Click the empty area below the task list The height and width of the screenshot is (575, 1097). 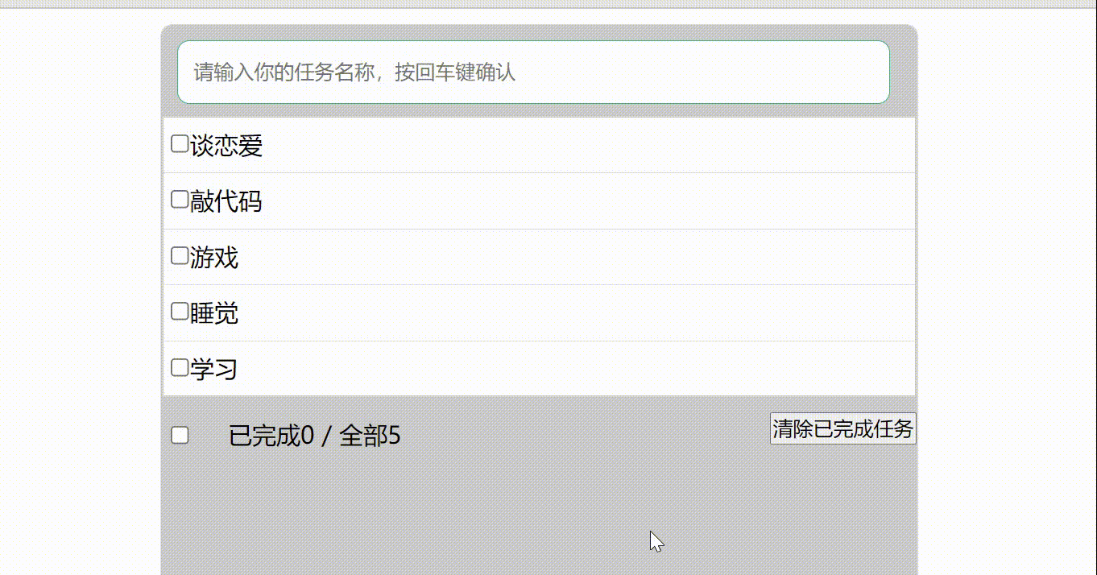click(540, 507)
